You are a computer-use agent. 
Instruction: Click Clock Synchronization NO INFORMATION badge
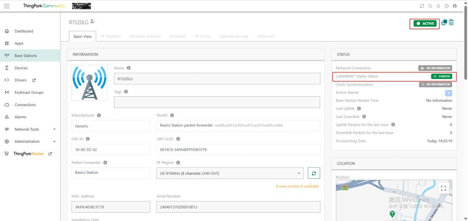tap(436, 84)
